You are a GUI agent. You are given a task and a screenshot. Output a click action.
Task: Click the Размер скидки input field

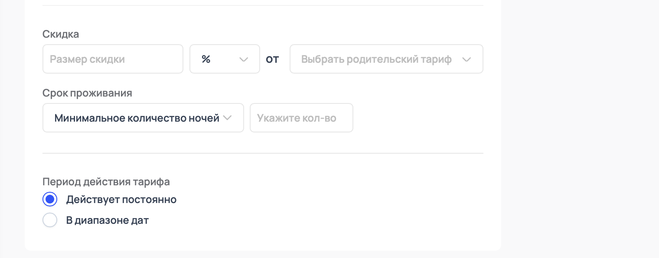113,59
